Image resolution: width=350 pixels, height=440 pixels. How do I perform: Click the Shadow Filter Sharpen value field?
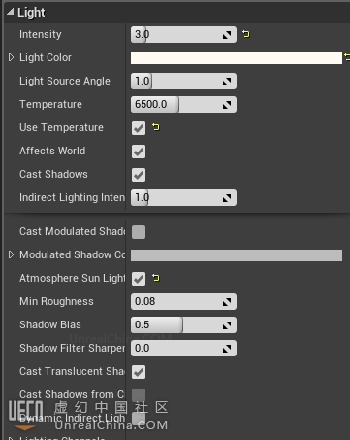pos(183,349)
